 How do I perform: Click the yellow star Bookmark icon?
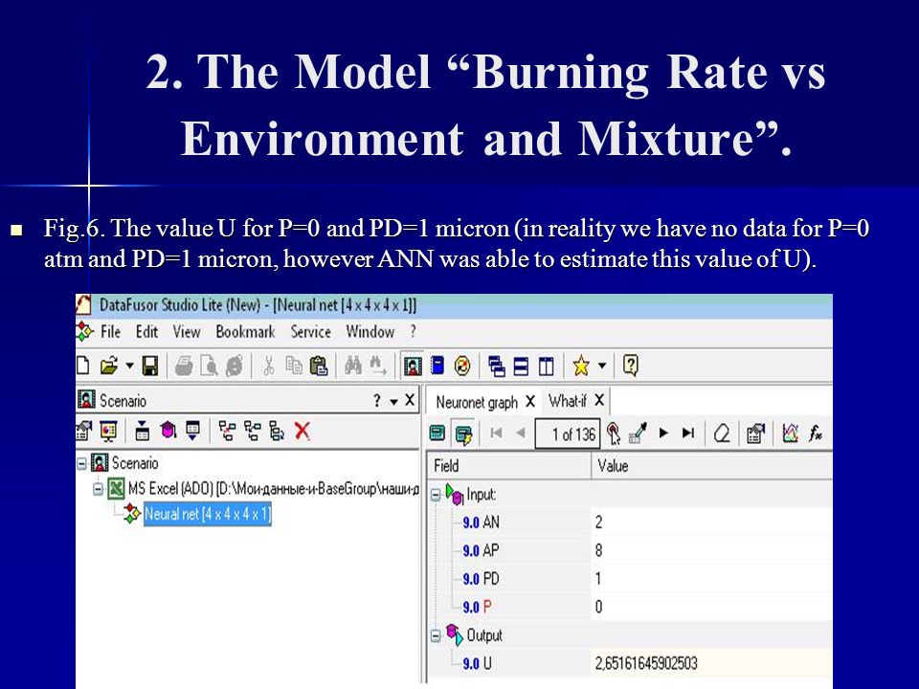pos(581,367)
